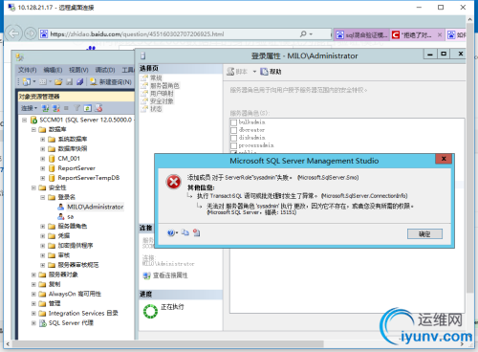The width and height of the screenshot is (478, 352).
Task: Click the Save All icon in SSMS toolbar
Action: pos(80,82)
